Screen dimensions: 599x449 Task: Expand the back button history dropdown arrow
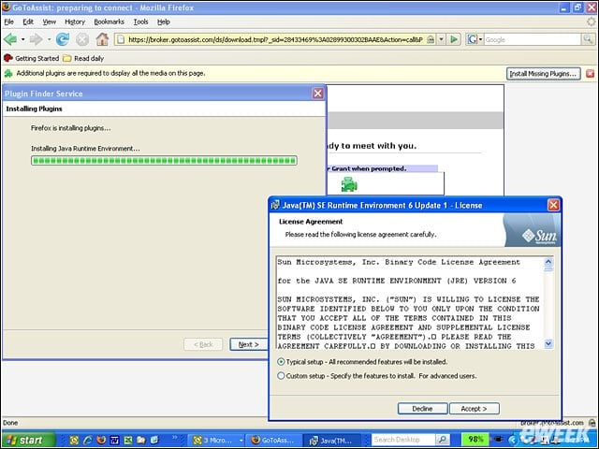tap(22, 39)
